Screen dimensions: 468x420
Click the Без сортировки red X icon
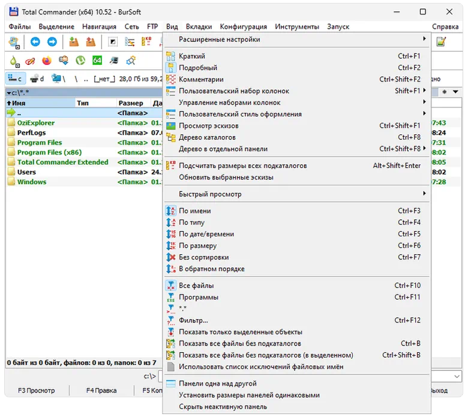point(170,257)
